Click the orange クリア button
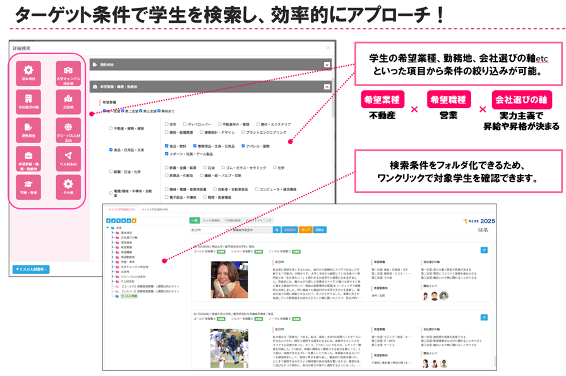The image size is (566, 376). pos(305,230)
